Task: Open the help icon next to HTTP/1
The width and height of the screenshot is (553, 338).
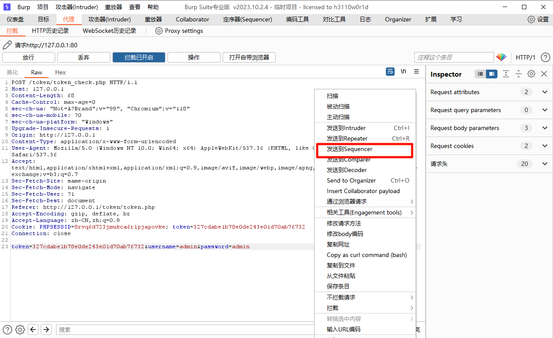Action: click(x=545, y=57)
